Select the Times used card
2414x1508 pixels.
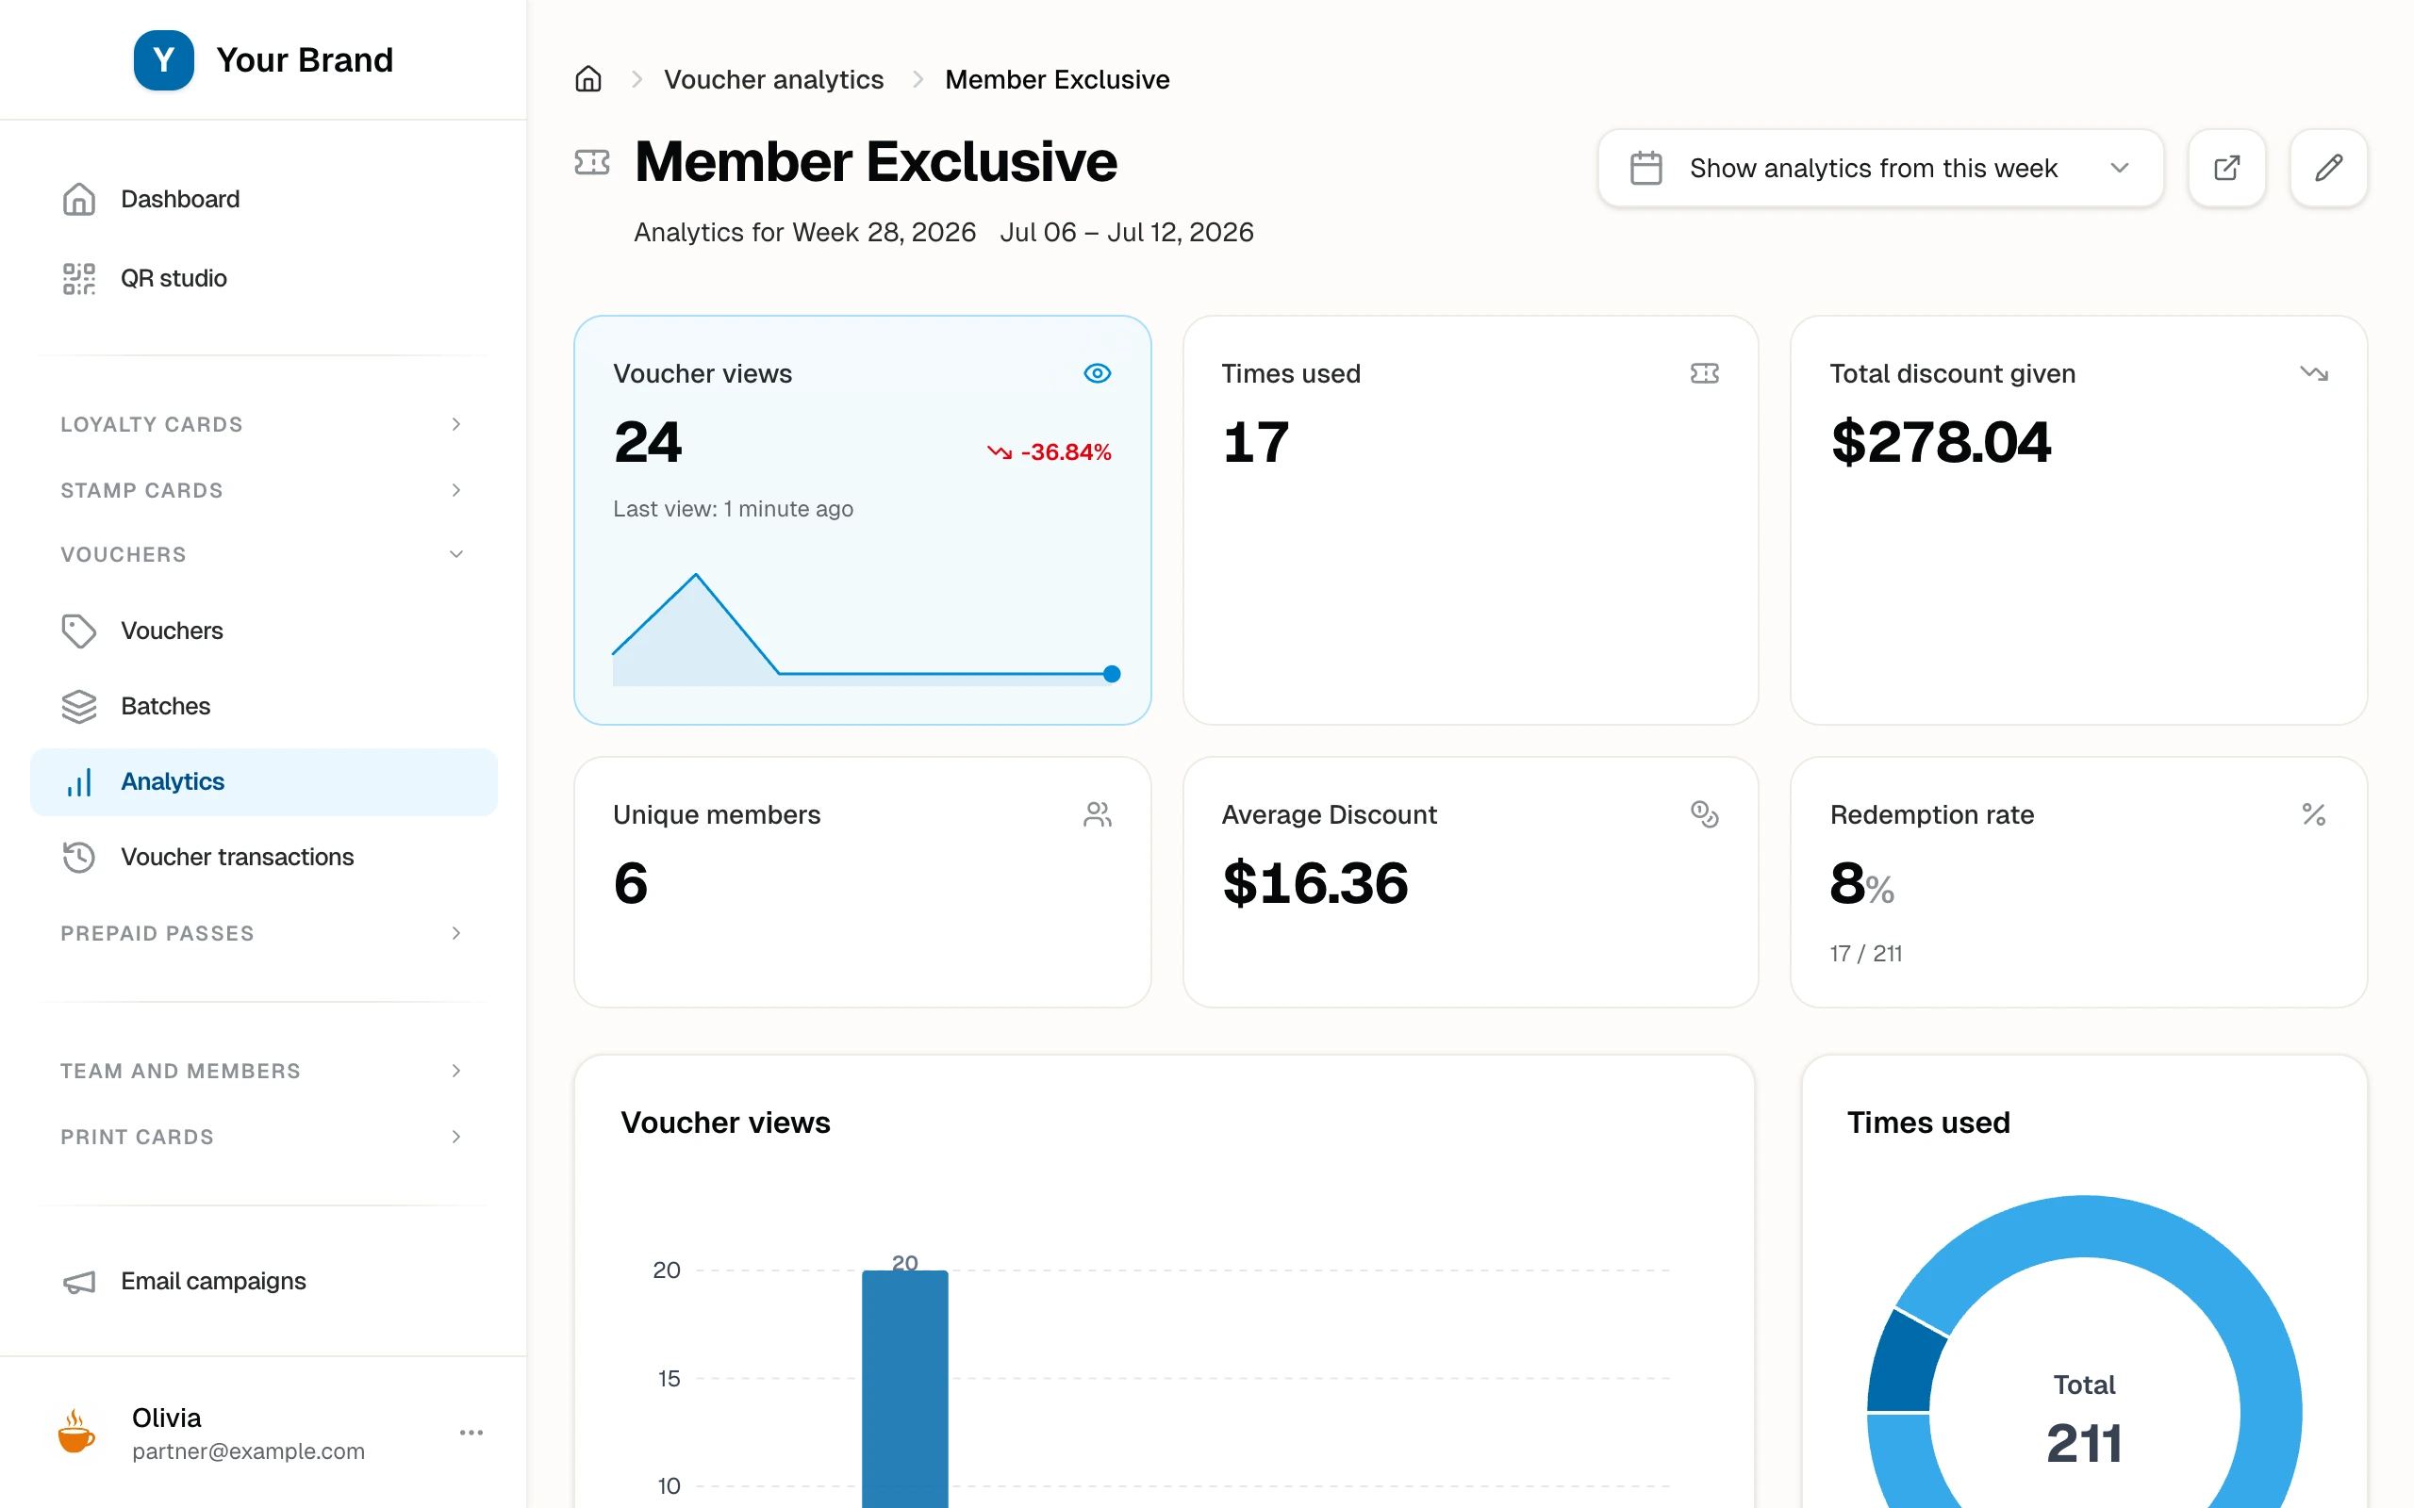pyautogui.click(x=1470, y=520)
